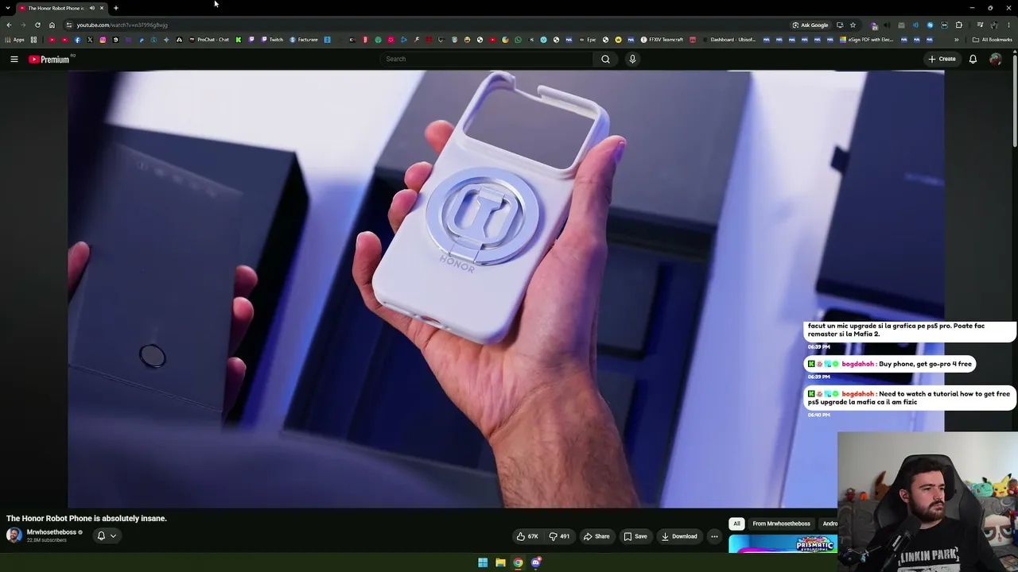This screenshot has width=1018, height=572.
Task: Open Chrome three-dot menu
Action: tap(1008, 25)
